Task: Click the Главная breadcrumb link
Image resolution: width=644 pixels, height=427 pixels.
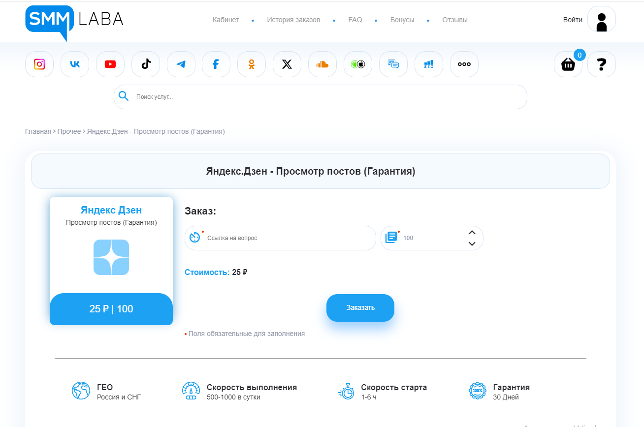Action: coord(38,131)
